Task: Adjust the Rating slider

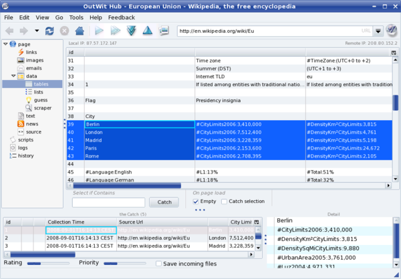Action: pyautogui.click(x=48, y=263)
